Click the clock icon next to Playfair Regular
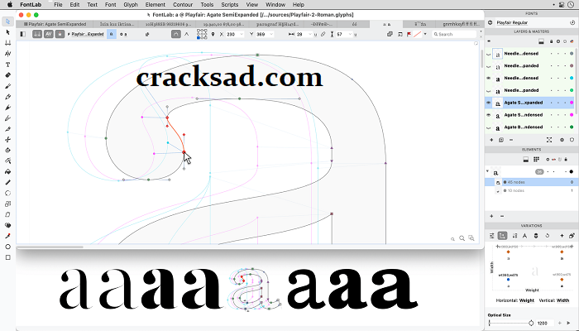Screen dimensions: 579x331 (572, 22)
